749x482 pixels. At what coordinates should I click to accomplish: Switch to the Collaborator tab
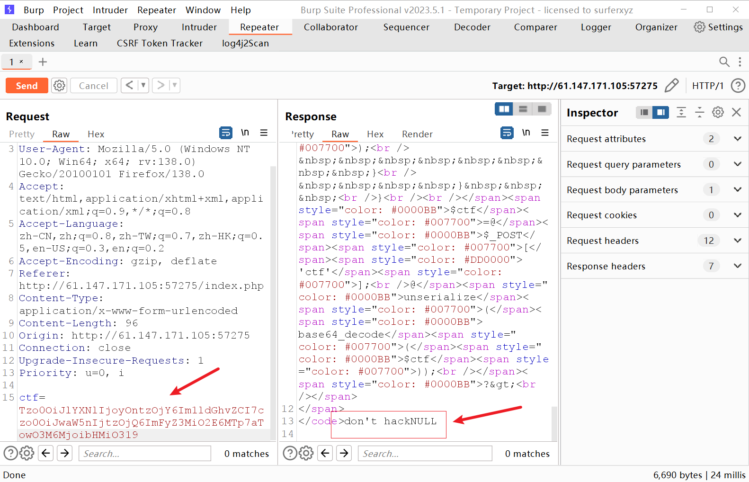pos(331,27)
